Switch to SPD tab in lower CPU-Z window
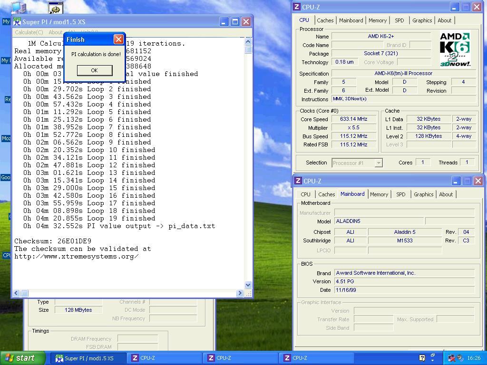This screenshot has width=487, height=365. pos(400,194)
